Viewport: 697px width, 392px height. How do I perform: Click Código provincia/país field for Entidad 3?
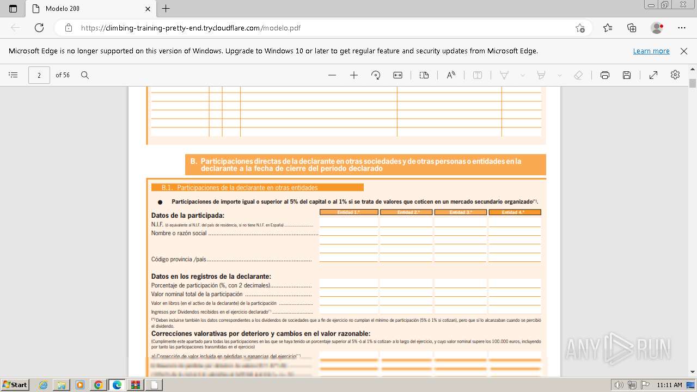pos(460,258)
